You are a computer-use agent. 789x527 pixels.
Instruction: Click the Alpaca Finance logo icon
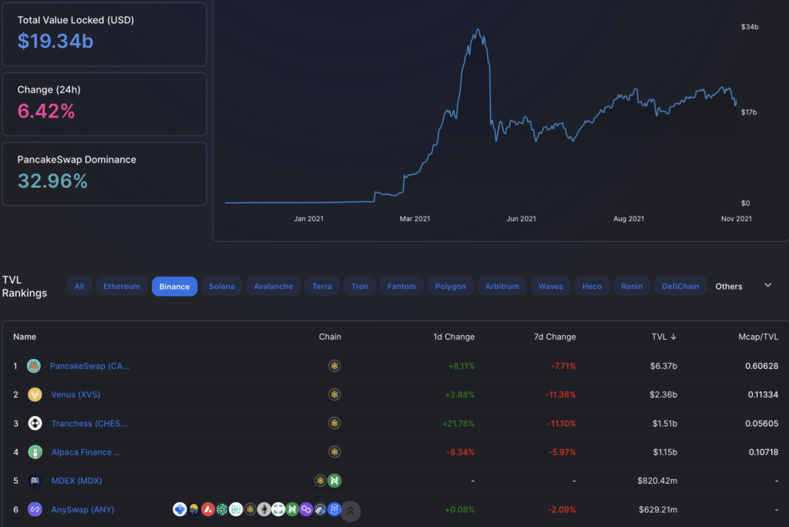(x=33, y=451)
